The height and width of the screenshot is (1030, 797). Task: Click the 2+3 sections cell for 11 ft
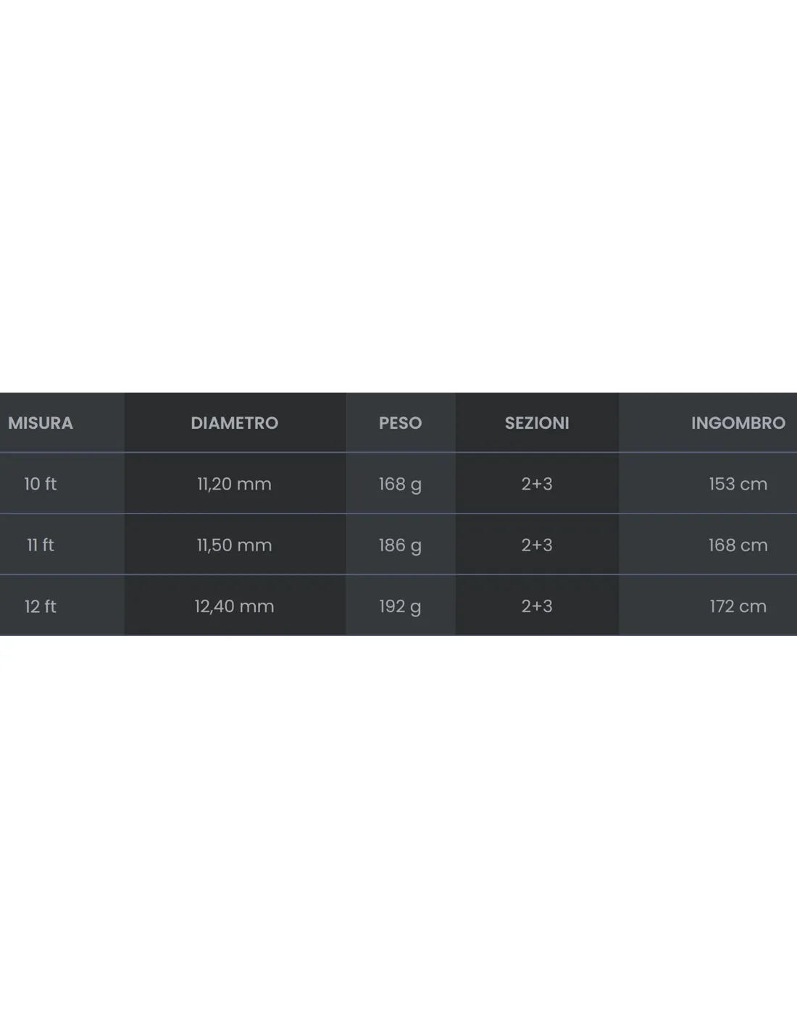pyautogui.click(x=537, y=545)
